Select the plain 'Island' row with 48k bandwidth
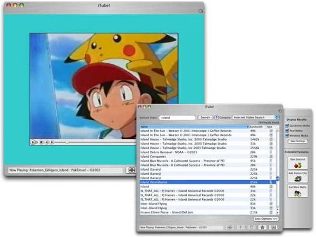 (208, 187)
